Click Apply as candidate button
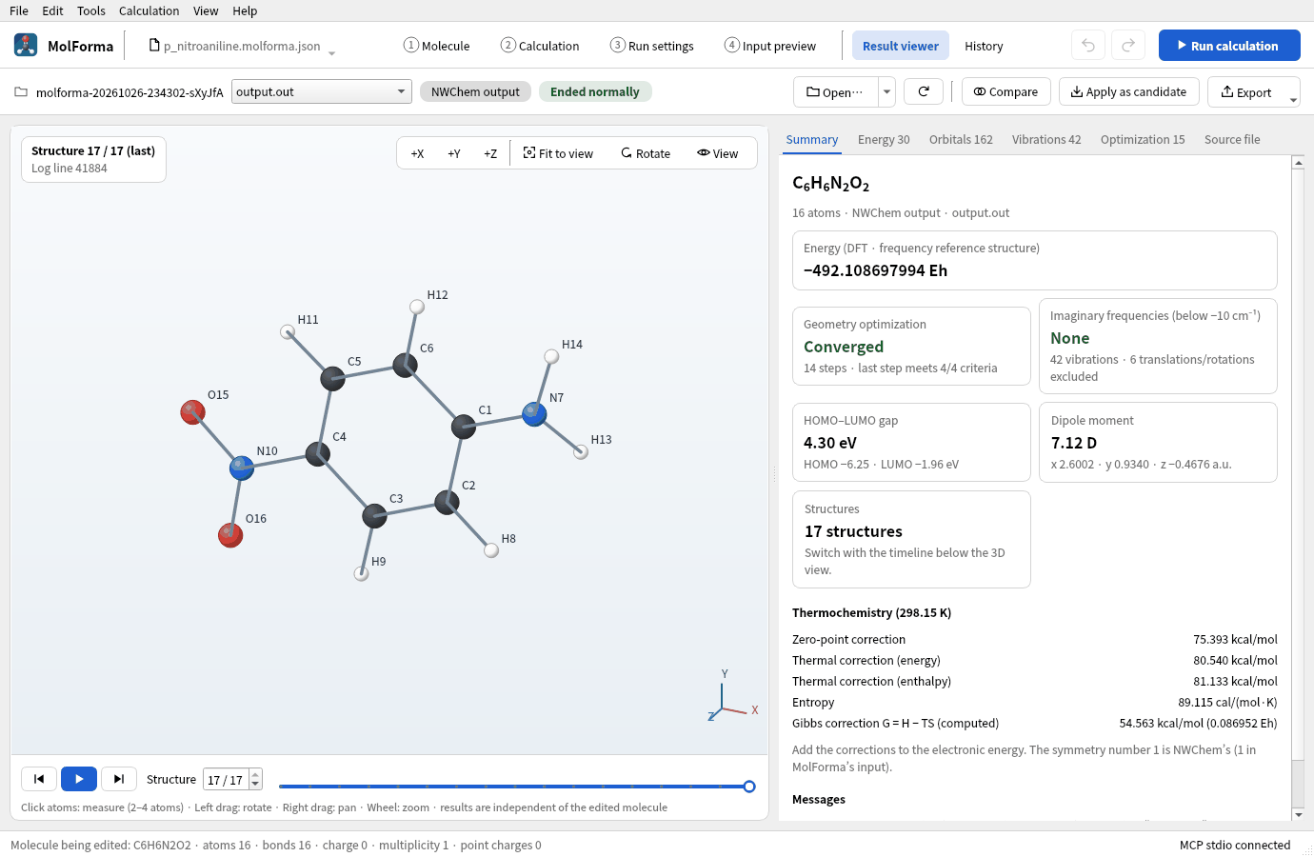The height and width of the screenshot is (857, 1314). 1128,91
